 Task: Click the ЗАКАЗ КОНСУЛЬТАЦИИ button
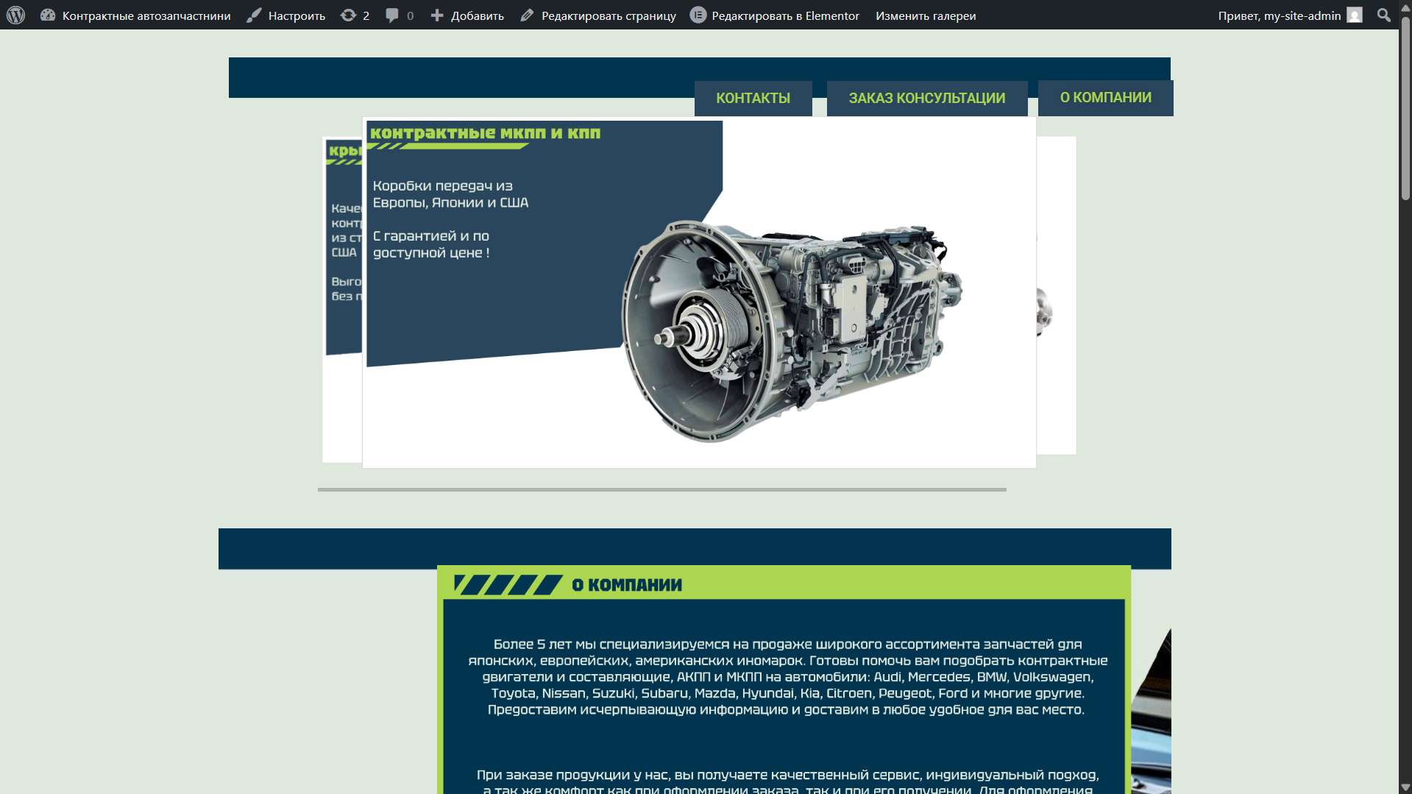[926, 98]
